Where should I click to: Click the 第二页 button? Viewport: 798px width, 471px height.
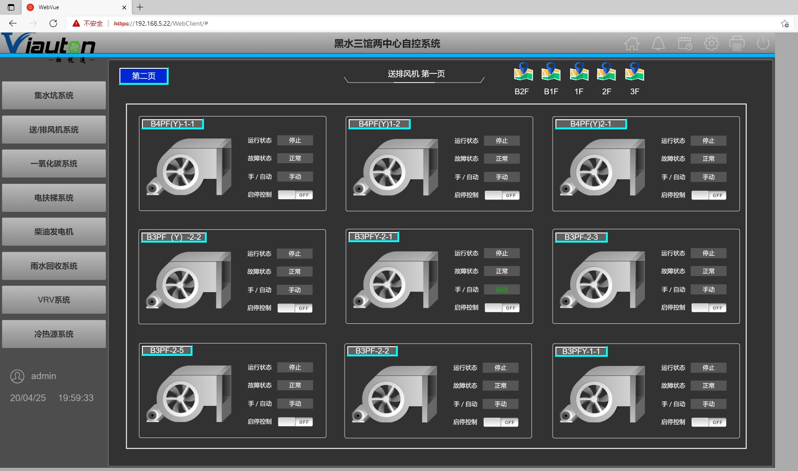click(x=144, y=76)
